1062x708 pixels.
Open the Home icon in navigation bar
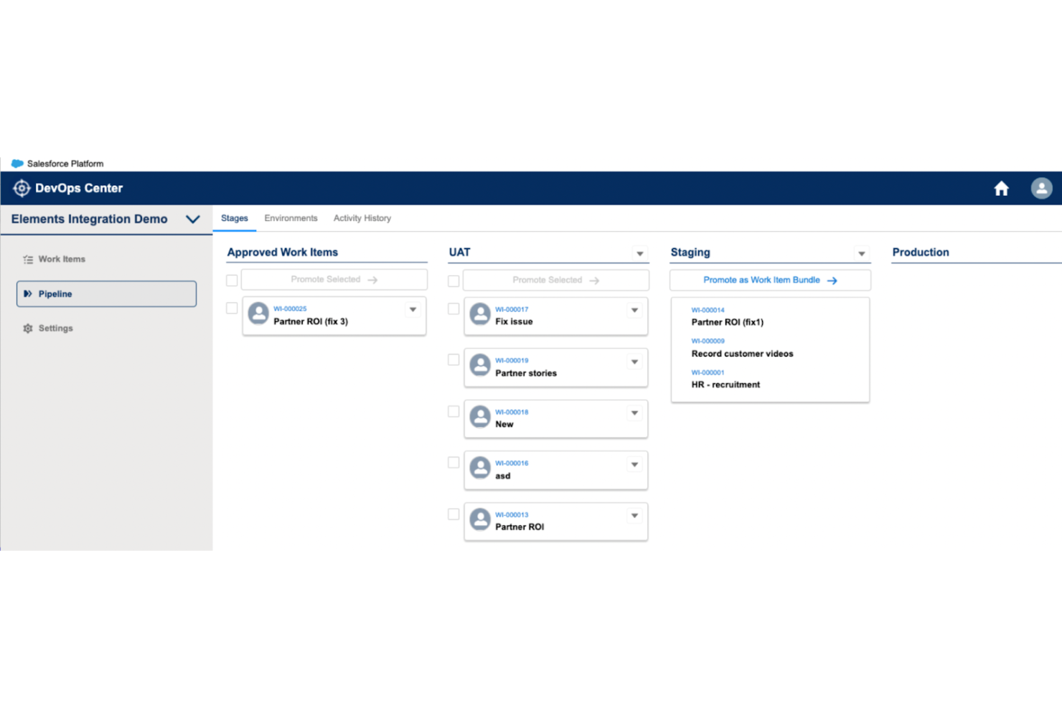(x=1001, y=188)
